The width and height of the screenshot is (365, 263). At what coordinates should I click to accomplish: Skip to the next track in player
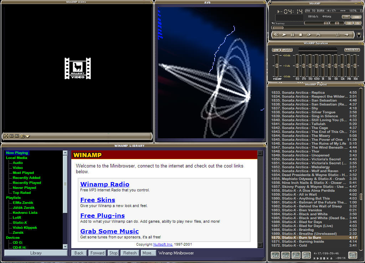coord(309,35)
